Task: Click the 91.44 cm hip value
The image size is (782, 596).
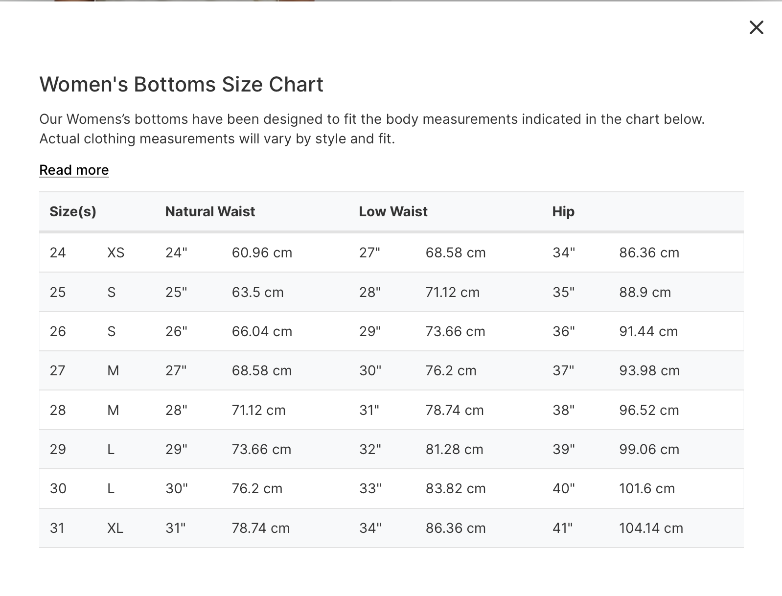Action: (648, 331)
